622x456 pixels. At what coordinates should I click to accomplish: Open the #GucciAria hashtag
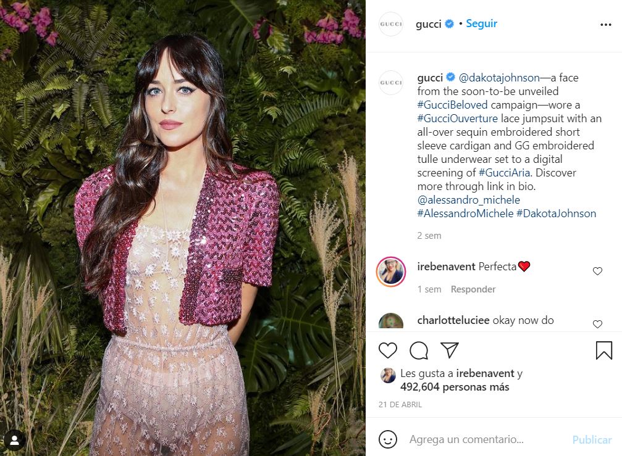tap(504, 173)
